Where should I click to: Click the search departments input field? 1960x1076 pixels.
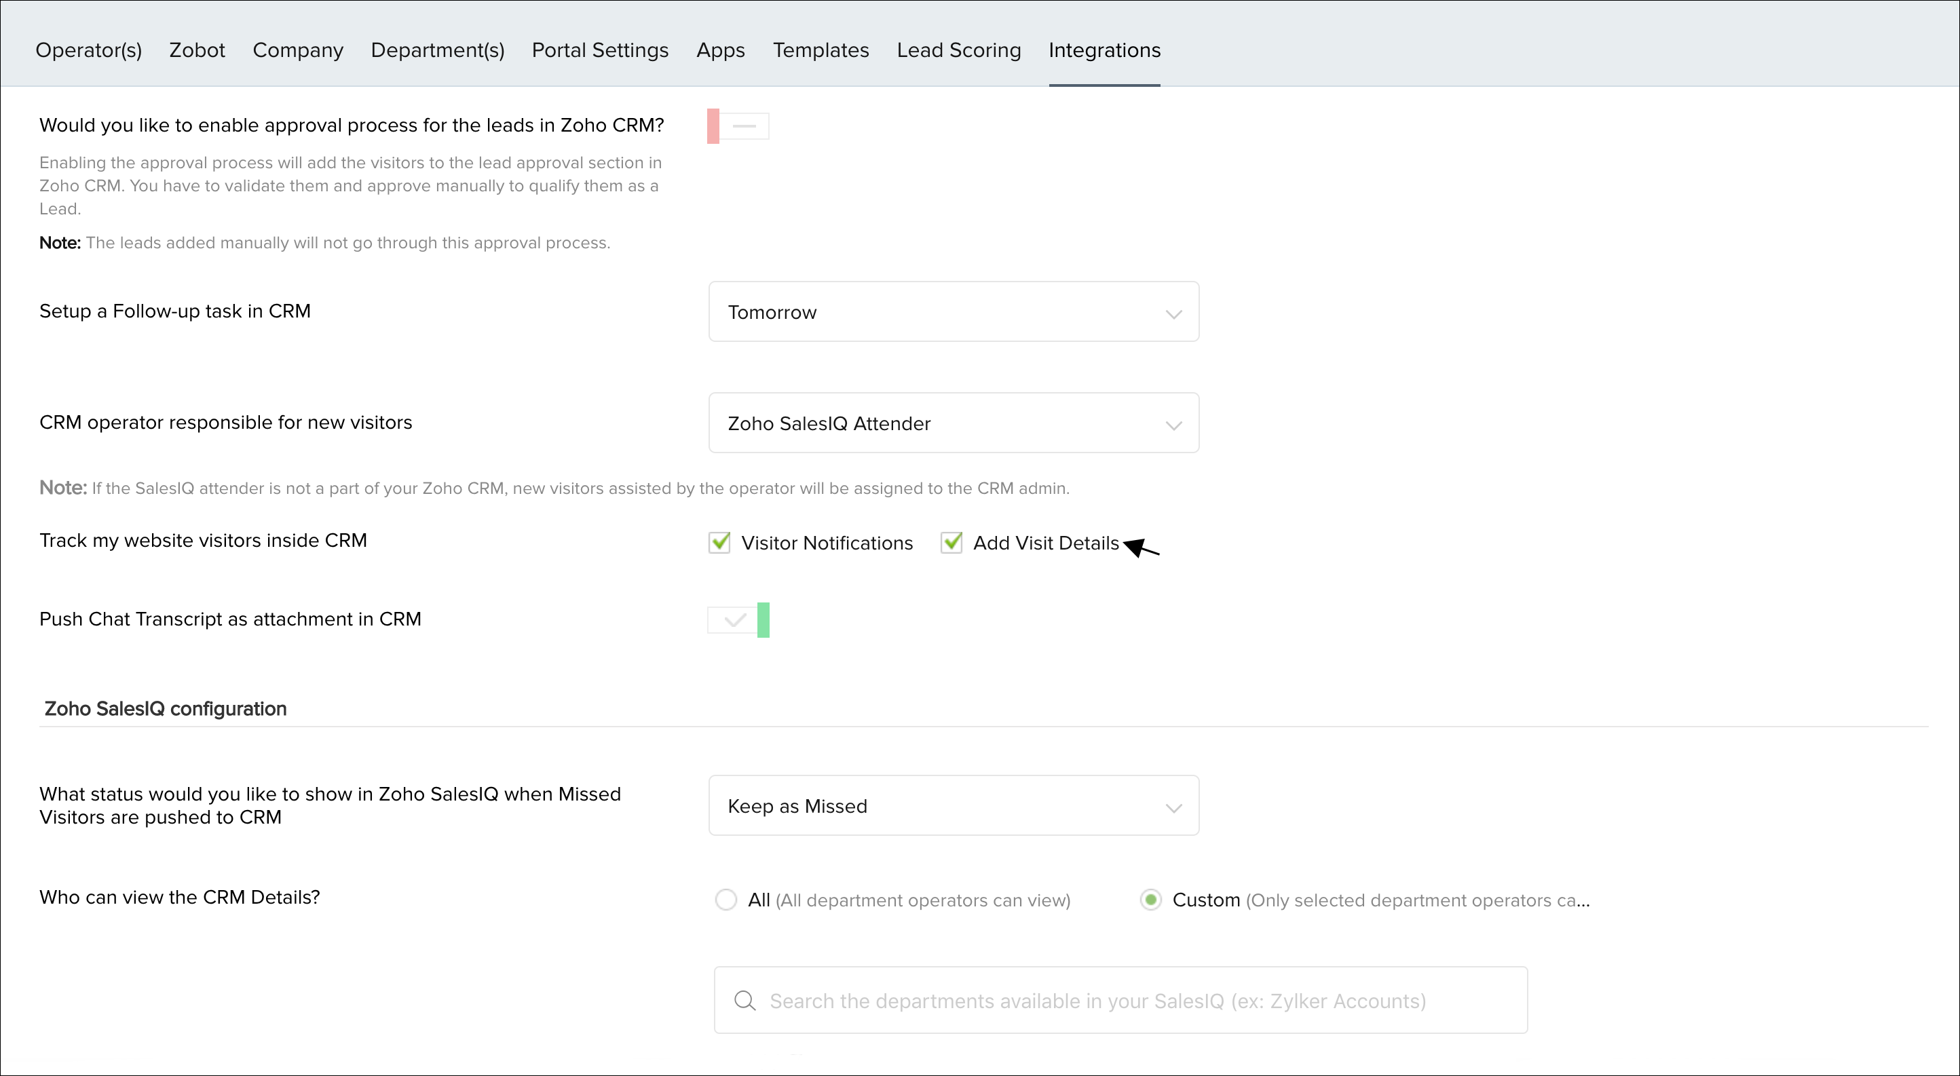pos(1120,1000)
